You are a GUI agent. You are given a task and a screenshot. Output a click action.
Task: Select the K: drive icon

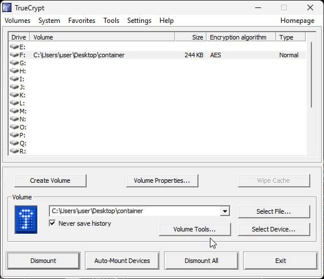tap(14, 95)
